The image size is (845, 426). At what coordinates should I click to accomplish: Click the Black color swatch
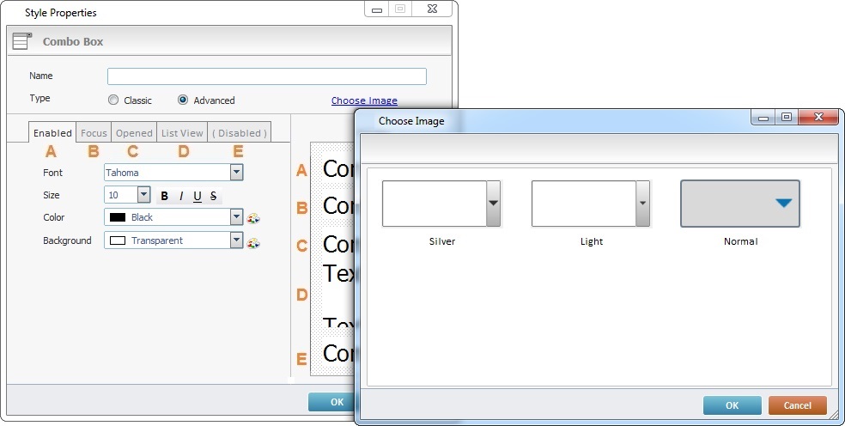[118, 218]
